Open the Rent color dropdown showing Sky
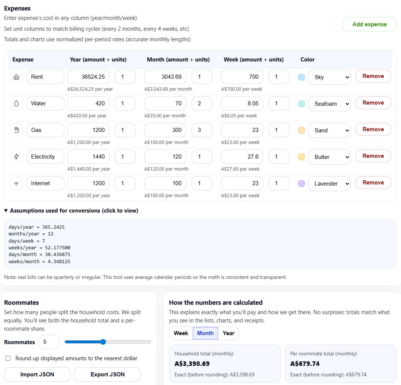Viewport: 401px width, 385px height. [x=329, y=77]
